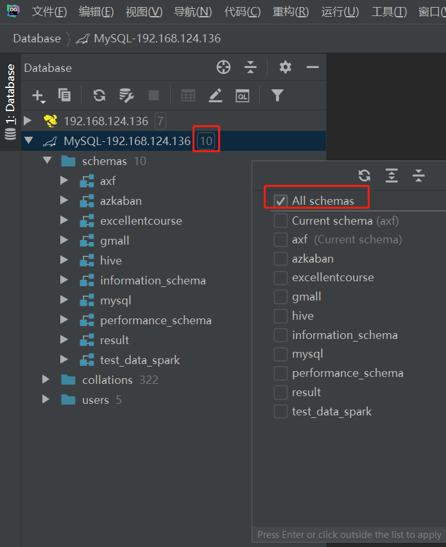Click the Database breadcrumb
The image size is (446, 547).
coord(37,39)
